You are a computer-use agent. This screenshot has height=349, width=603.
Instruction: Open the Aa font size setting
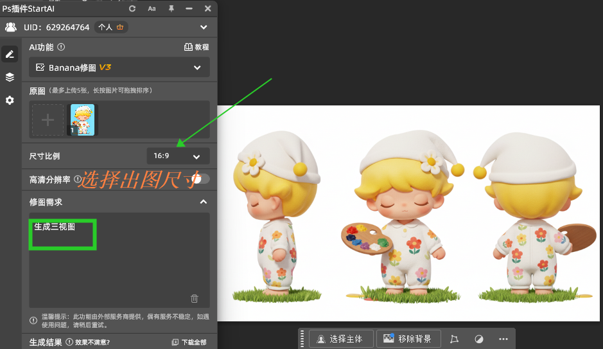(x=152, y=8)
